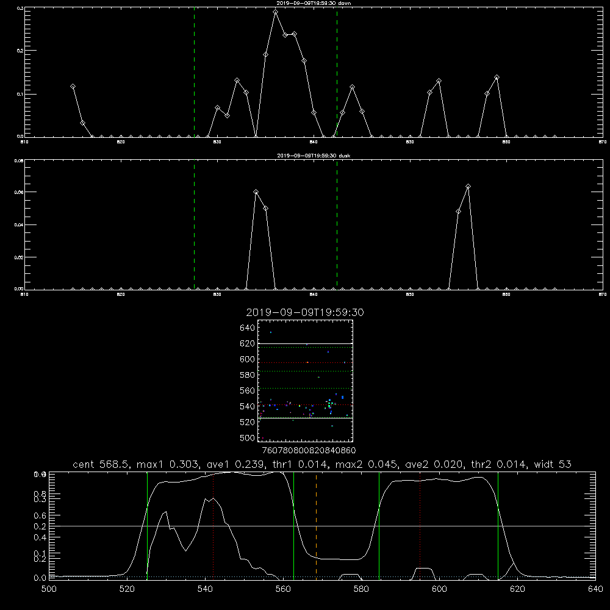The height and width of the screenshot is (610, 610).
Task: Click the green vertical line near 525 in bottom plot
Action: click(x=147, y=526)
